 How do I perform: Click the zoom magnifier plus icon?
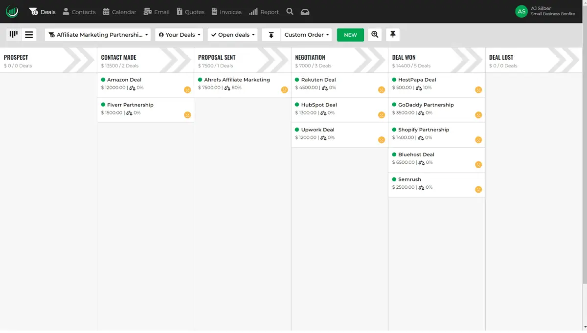click(x=375, y=35)
